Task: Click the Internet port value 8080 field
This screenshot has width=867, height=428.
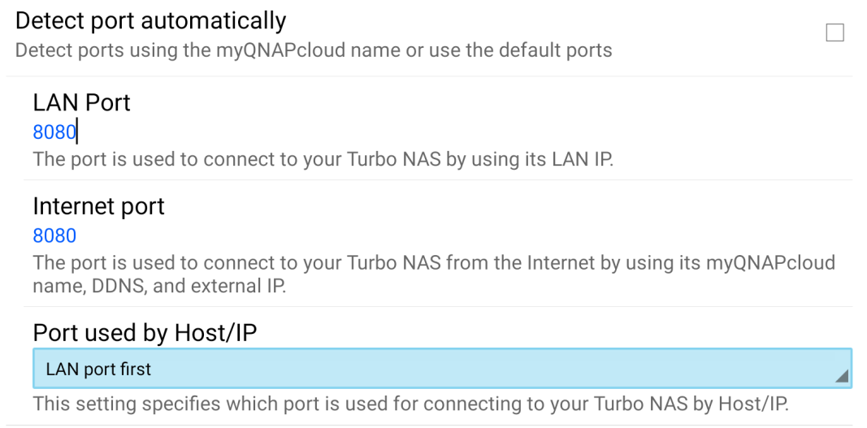Action: click(54, 236)
